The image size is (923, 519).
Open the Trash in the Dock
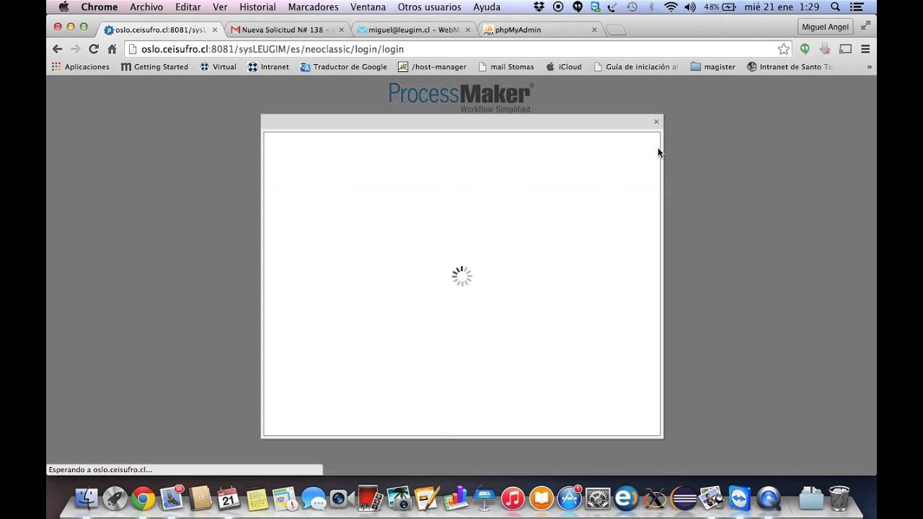pos(839,499)
